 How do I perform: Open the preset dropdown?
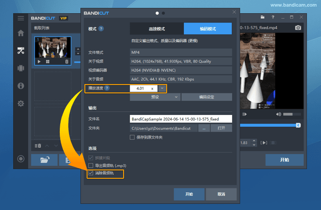155,97
